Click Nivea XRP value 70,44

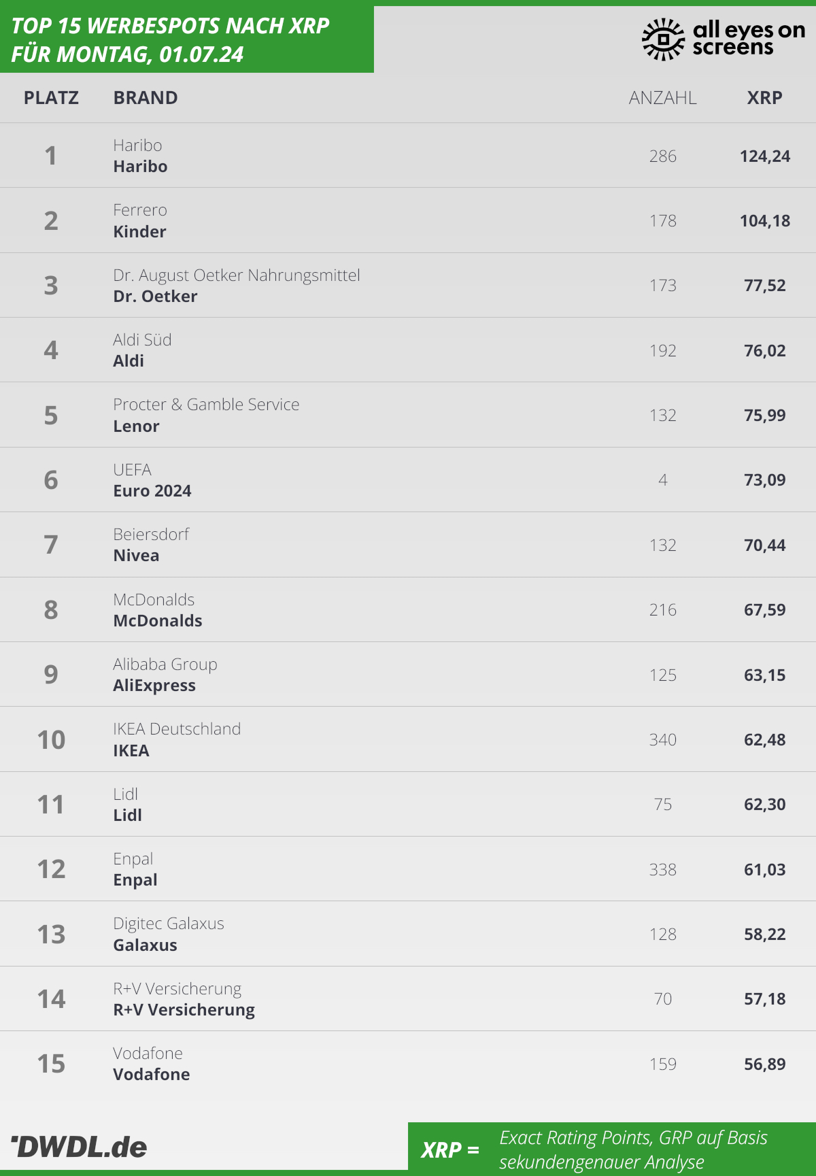coord(764,545)
